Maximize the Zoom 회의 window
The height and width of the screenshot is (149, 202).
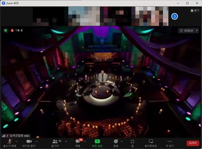point(187,3)
